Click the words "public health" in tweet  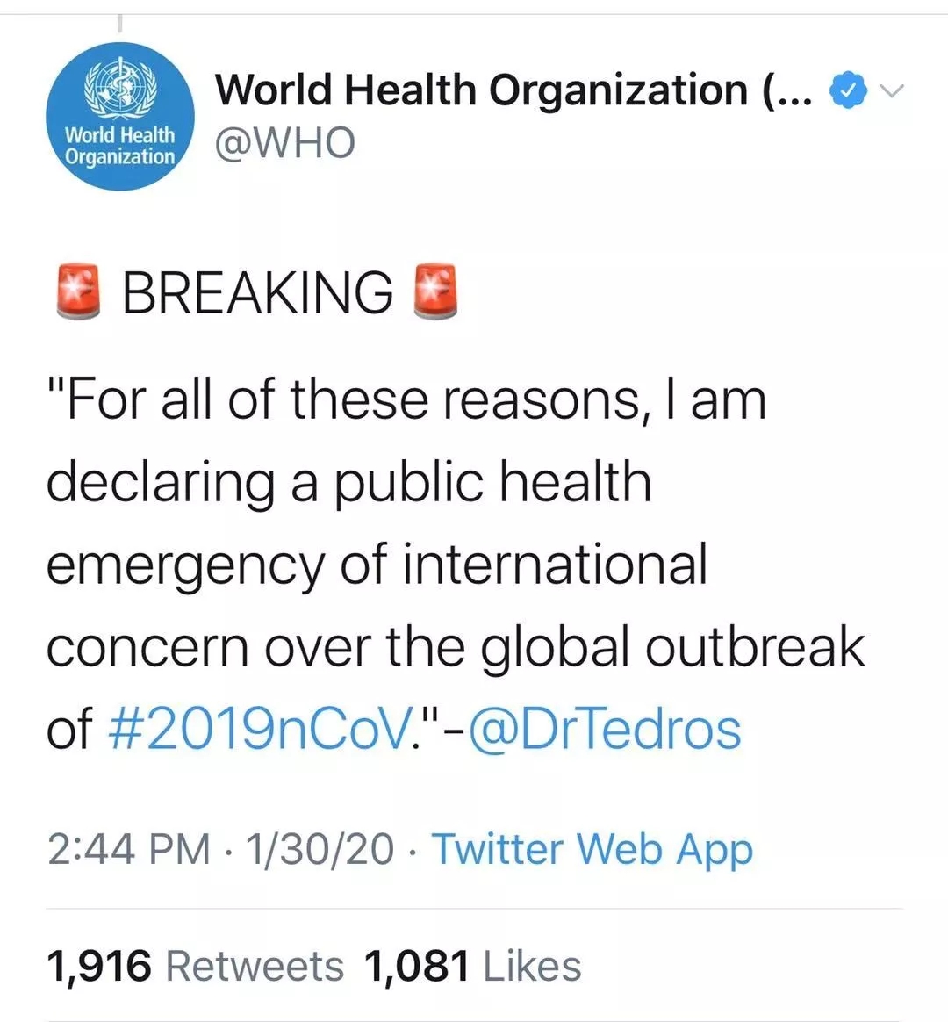coord(493,483)
